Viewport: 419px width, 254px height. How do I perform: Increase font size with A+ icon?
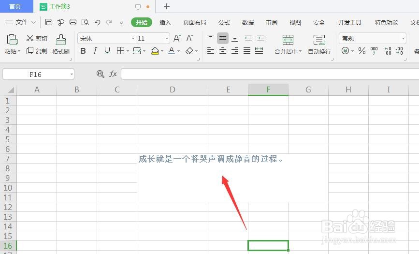(x=177, y=38)
